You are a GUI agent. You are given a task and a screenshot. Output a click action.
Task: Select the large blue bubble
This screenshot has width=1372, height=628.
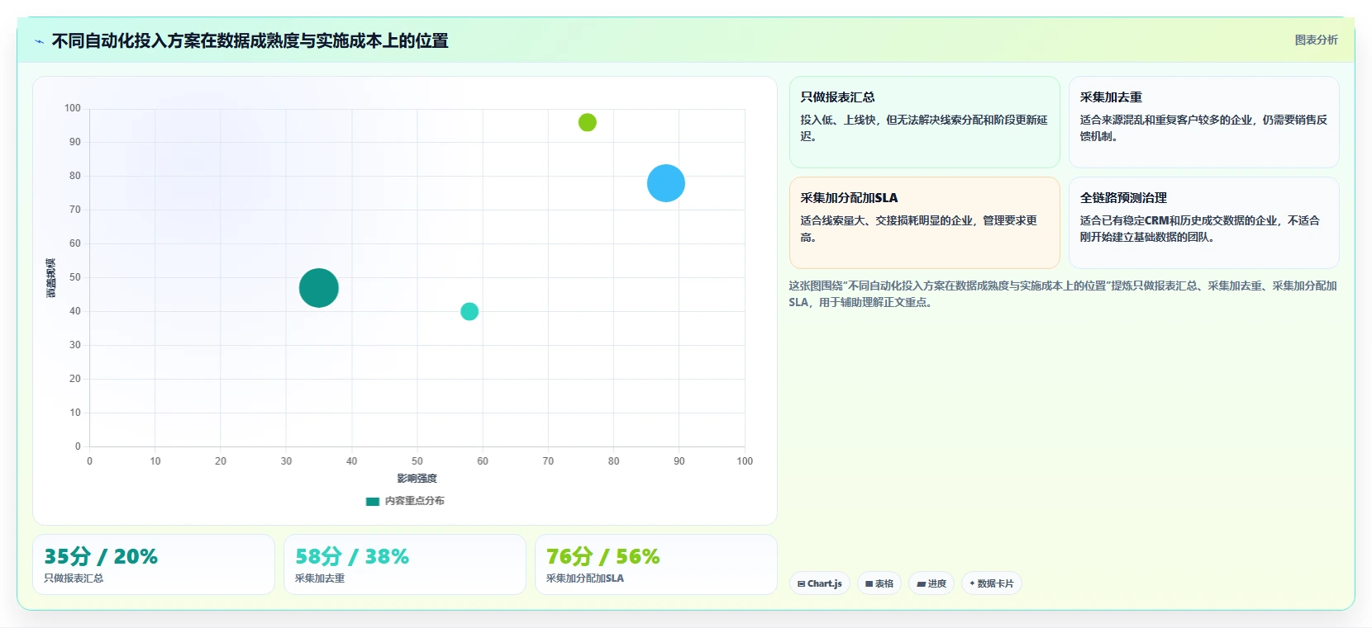(x=666, y=183)
